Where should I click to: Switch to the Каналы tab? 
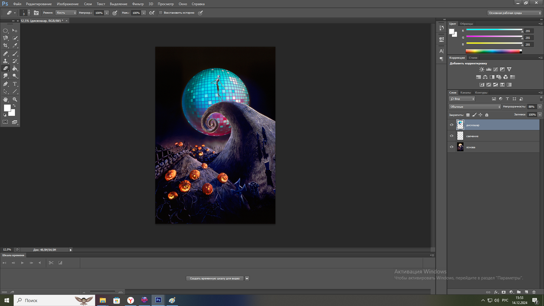click(x=466, y=93)
